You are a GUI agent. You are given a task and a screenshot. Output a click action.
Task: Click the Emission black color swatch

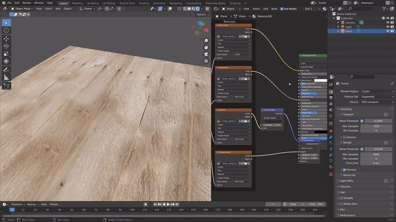click(321, 131)
